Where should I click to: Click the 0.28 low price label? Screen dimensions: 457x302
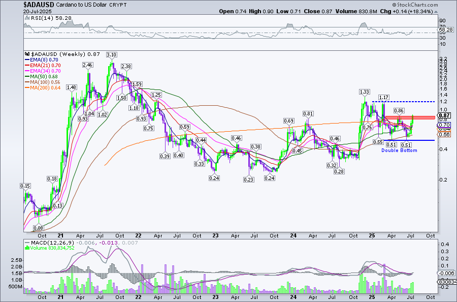(339, 171)
